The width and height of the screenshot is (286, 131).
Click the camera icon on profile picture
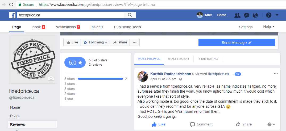51,78
